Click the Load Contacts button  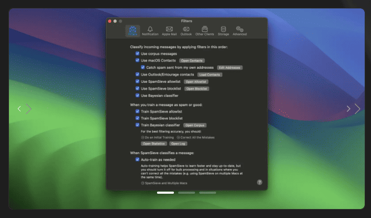[210, 74]
